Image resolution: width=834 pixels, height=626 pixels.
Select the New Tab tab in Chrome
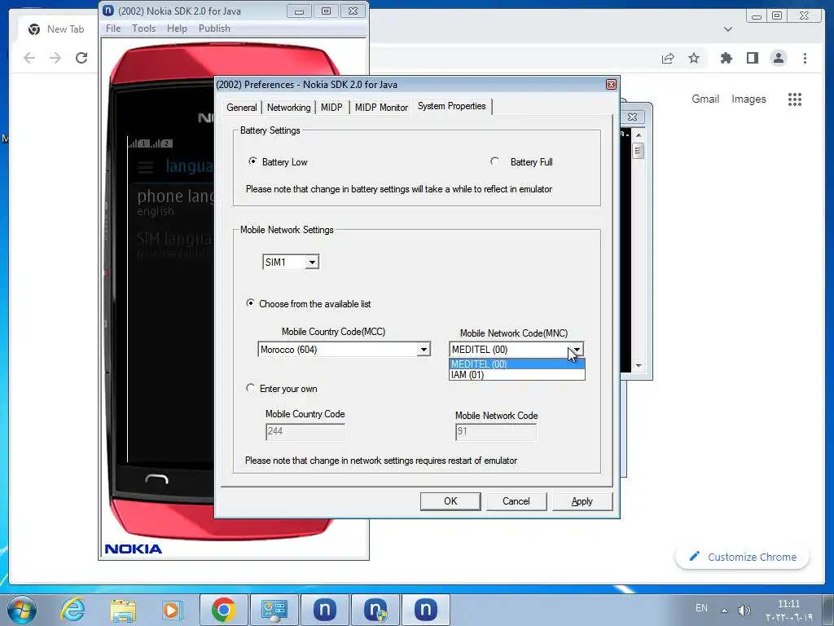[57, 29]
